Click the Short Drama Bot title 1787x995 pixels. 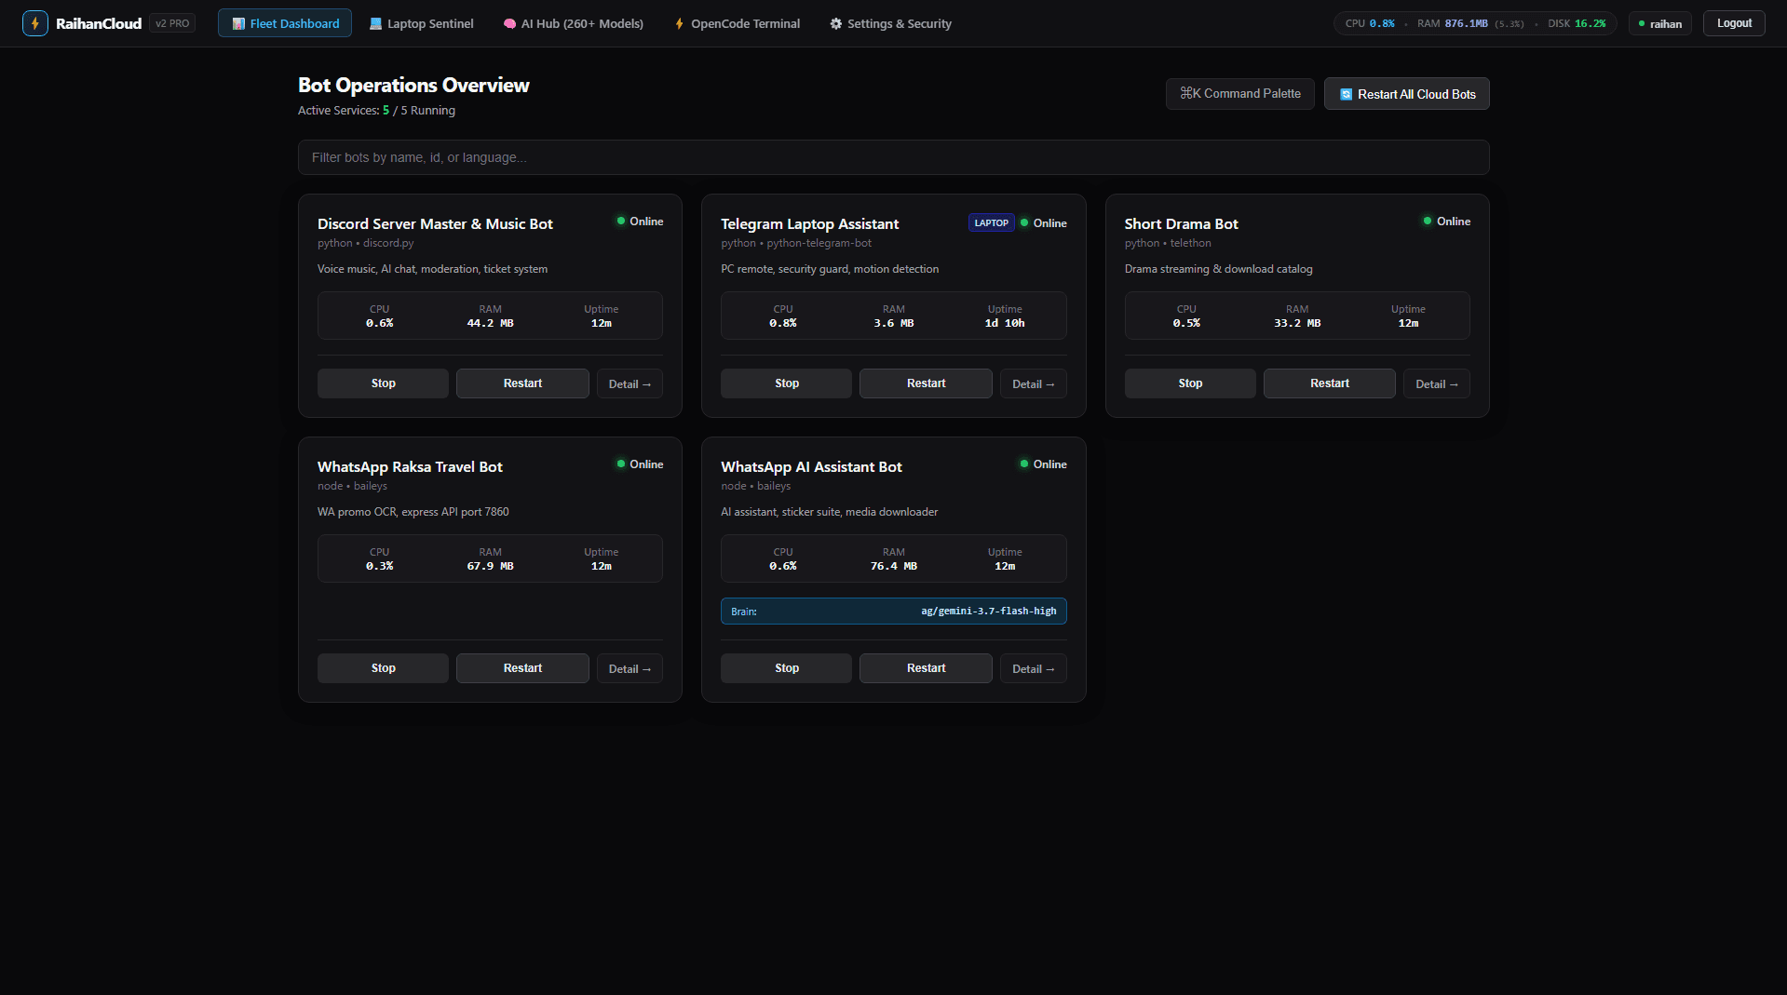pyautogui.click(x=1181, y=223)
